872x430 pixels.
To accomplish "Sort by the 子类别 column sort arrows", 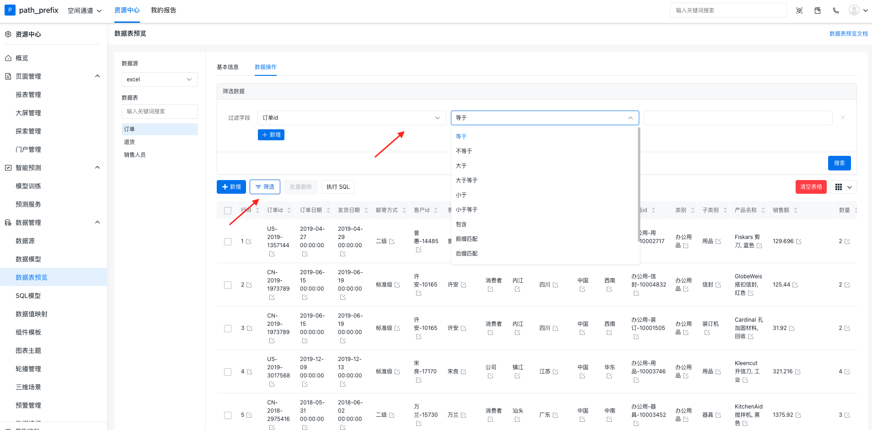I will coord(725,210).
